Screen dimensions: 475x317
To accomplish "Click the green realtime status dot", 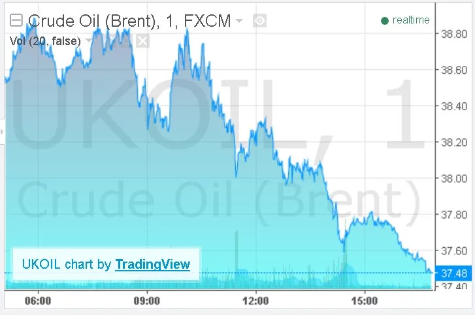I will click(x=385, y=21).
